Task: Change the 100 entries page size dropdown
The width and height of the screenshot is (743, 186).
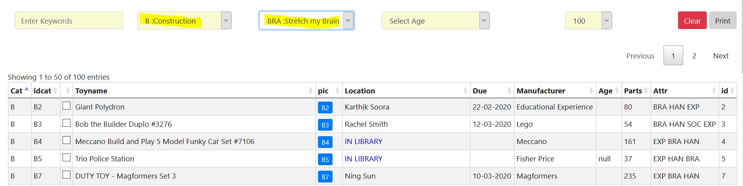Action: (x=588, y=21)
